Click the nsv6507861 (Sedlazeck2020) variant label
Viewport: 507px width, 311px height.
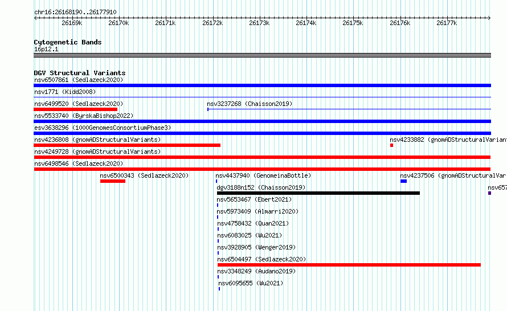click(79, 80)
